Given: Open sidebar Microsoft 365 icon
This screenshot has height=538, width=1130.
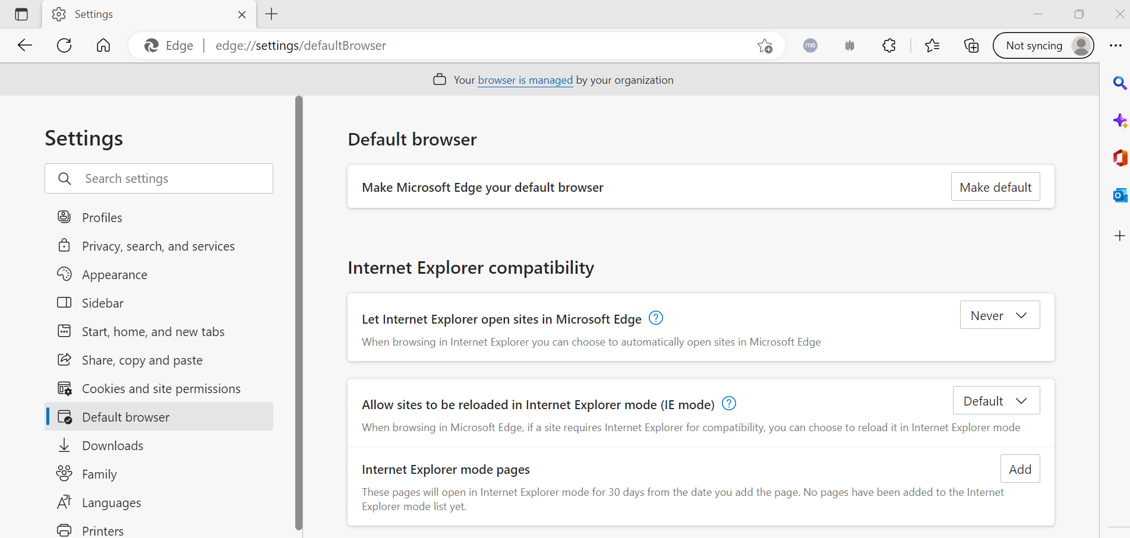Looking at the screenshot, I should (x=1120, y=158).
